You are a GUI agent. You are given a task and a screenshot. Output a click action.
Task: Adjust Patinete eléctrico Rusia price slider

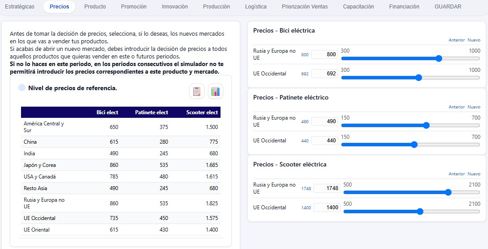point(411,125)
